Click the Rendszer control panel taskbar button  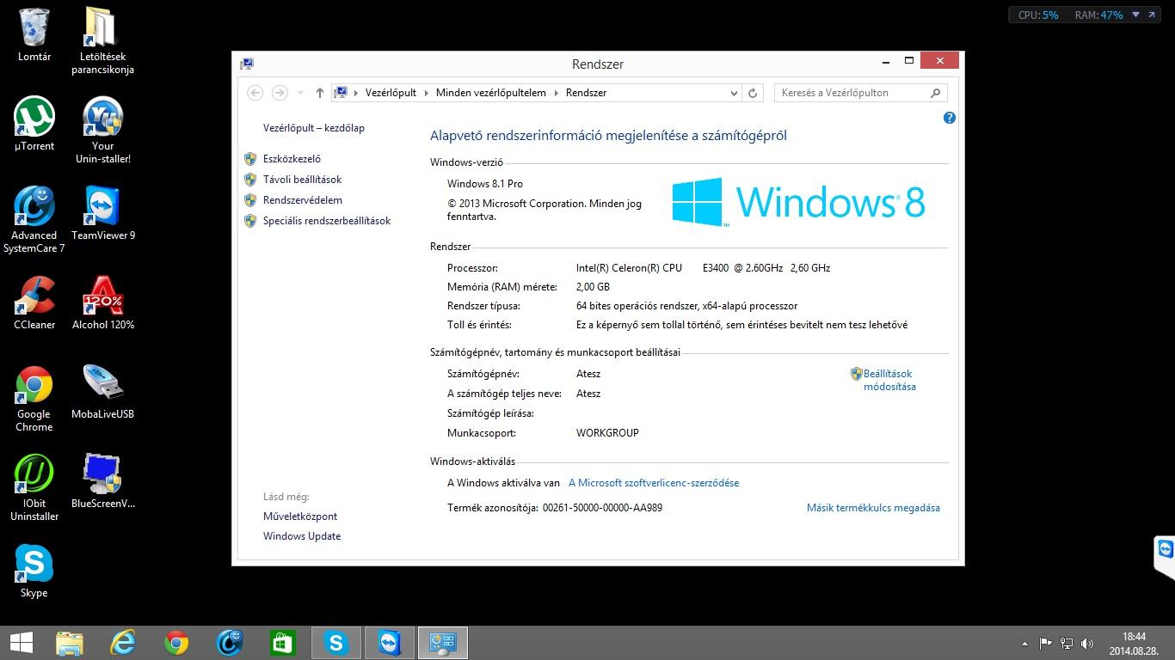click(x=443, y=643)
